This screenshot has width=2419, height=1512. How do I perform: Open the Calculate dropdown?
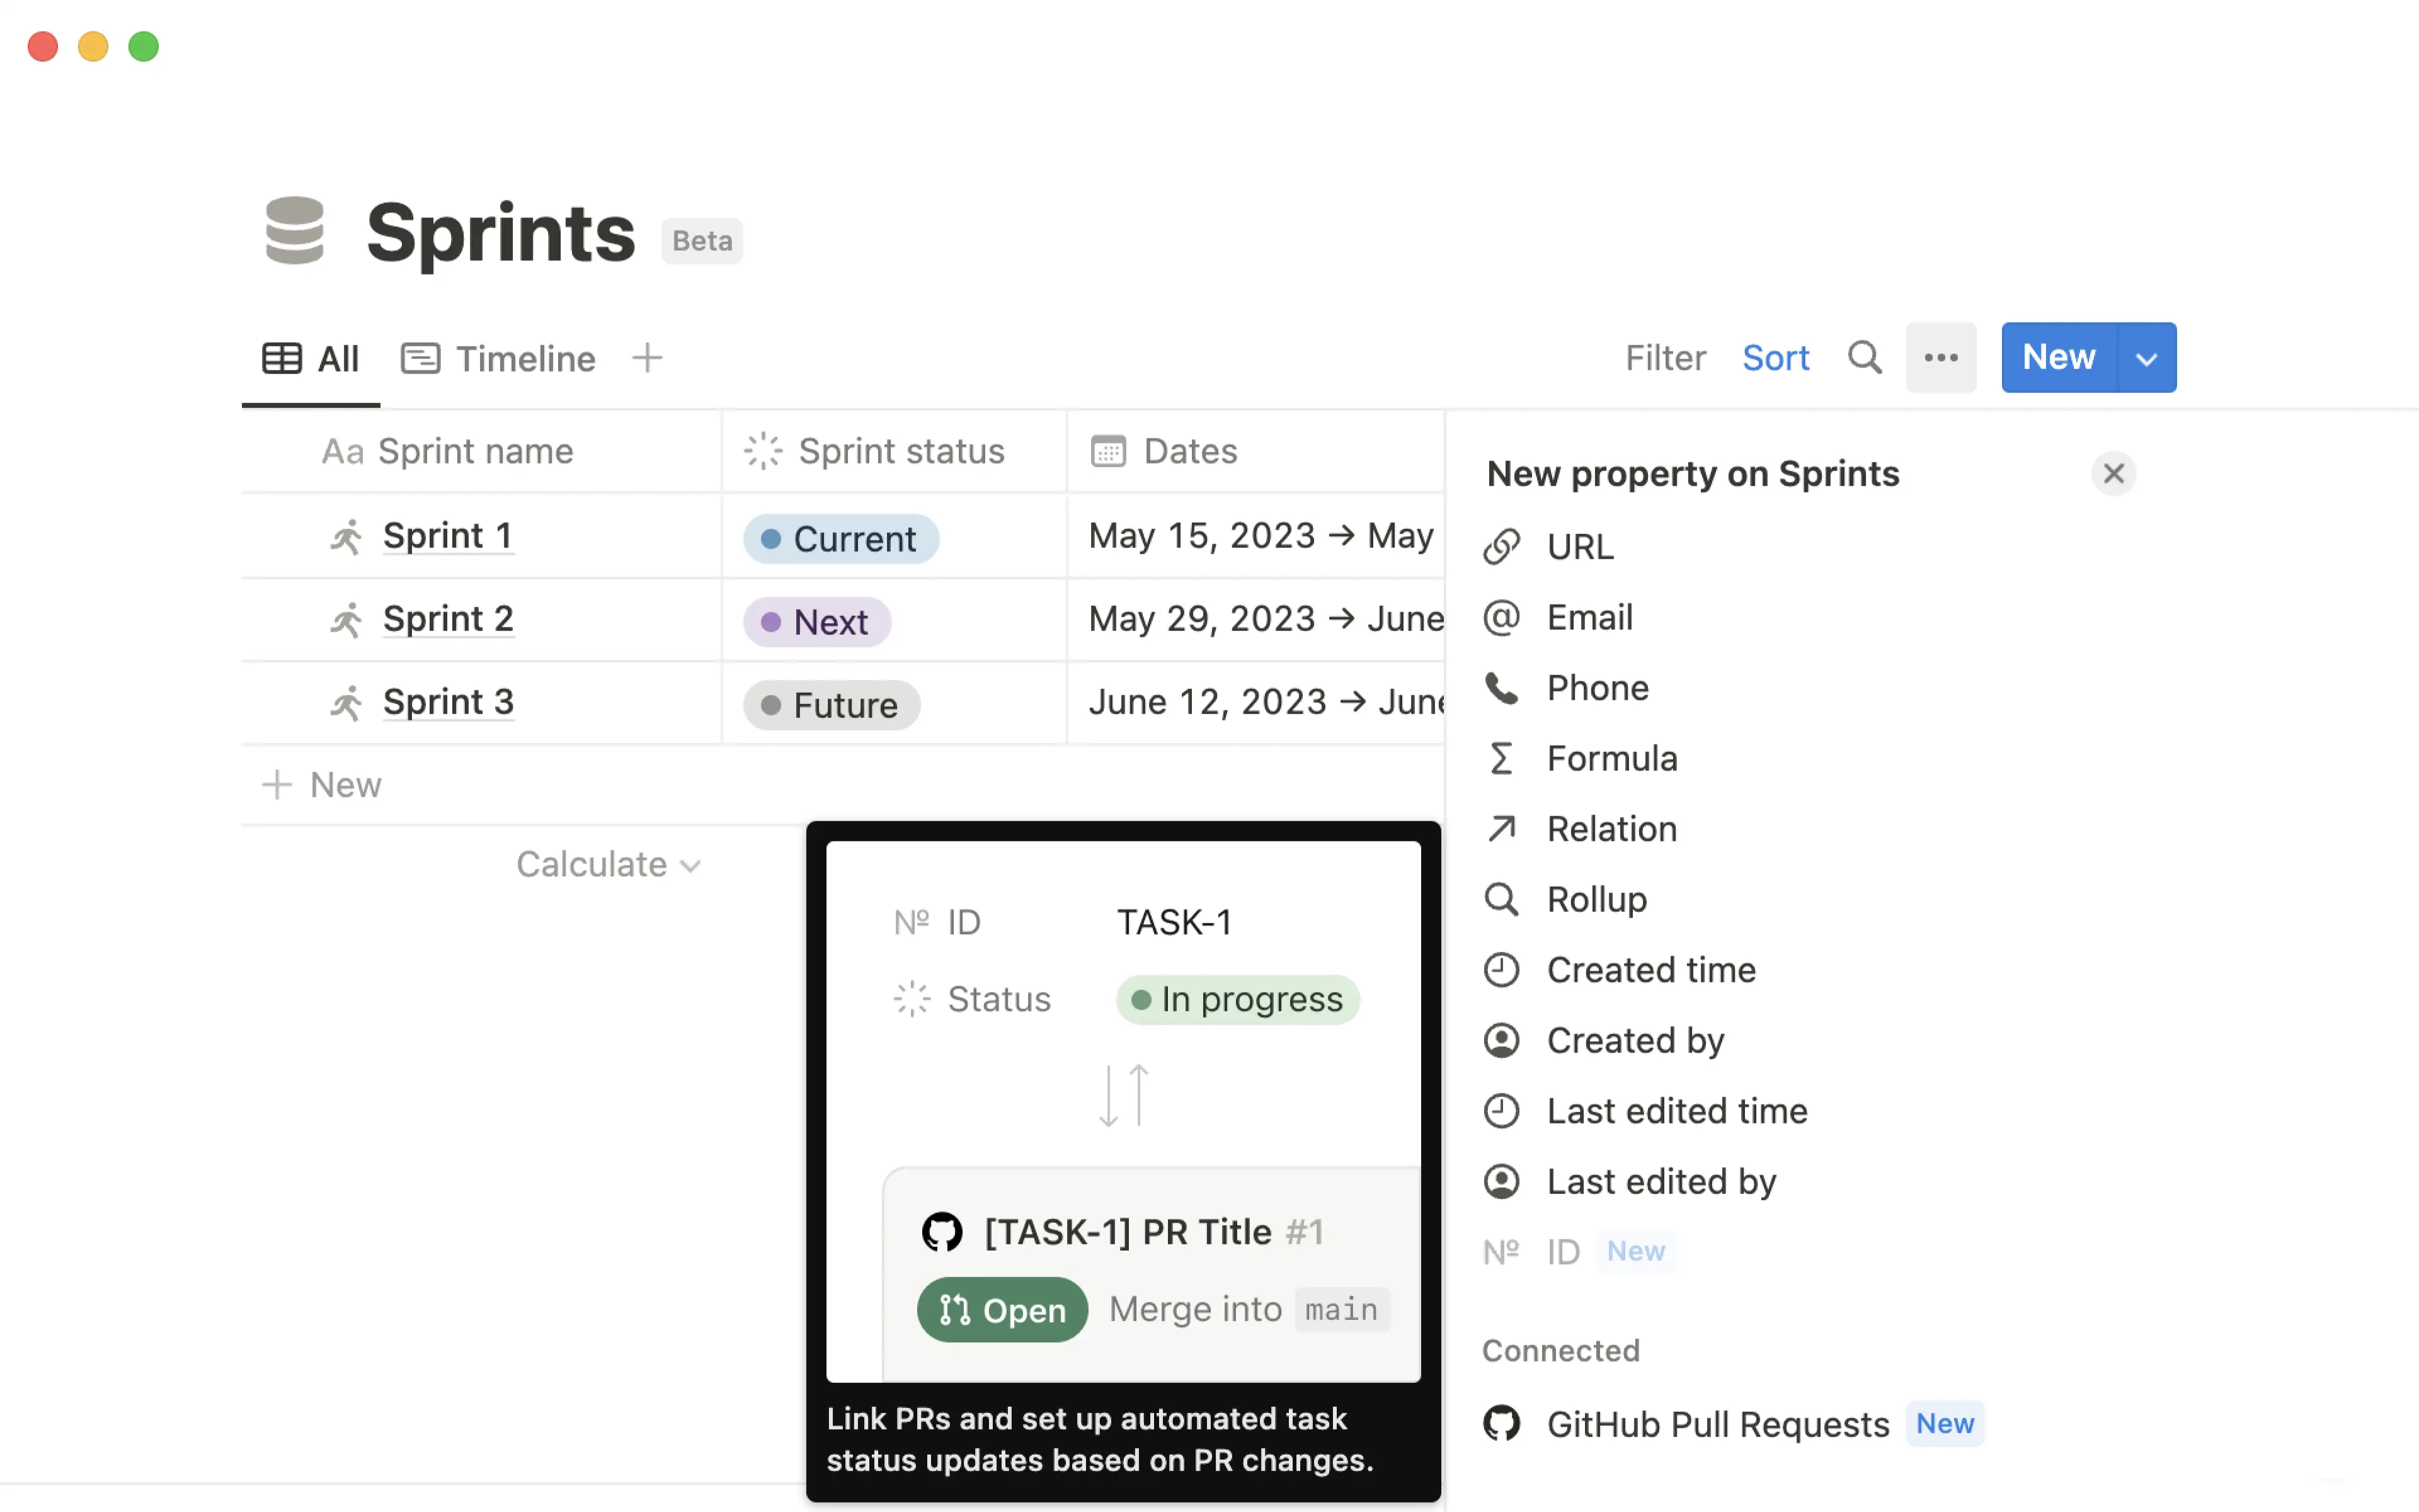coord(607,864)
